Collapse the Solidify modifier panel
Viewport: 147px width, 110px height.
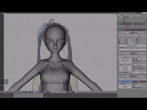pyautogui.click(x=119, y=53)
